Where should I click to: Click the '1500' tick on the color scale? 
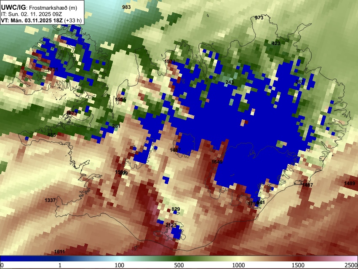[298, 265]
